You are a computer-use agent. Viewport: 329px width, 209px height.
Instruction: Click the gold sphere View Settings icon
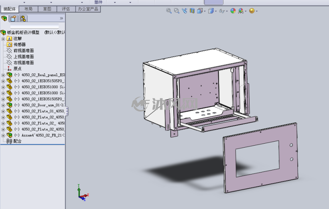point(252,11)
